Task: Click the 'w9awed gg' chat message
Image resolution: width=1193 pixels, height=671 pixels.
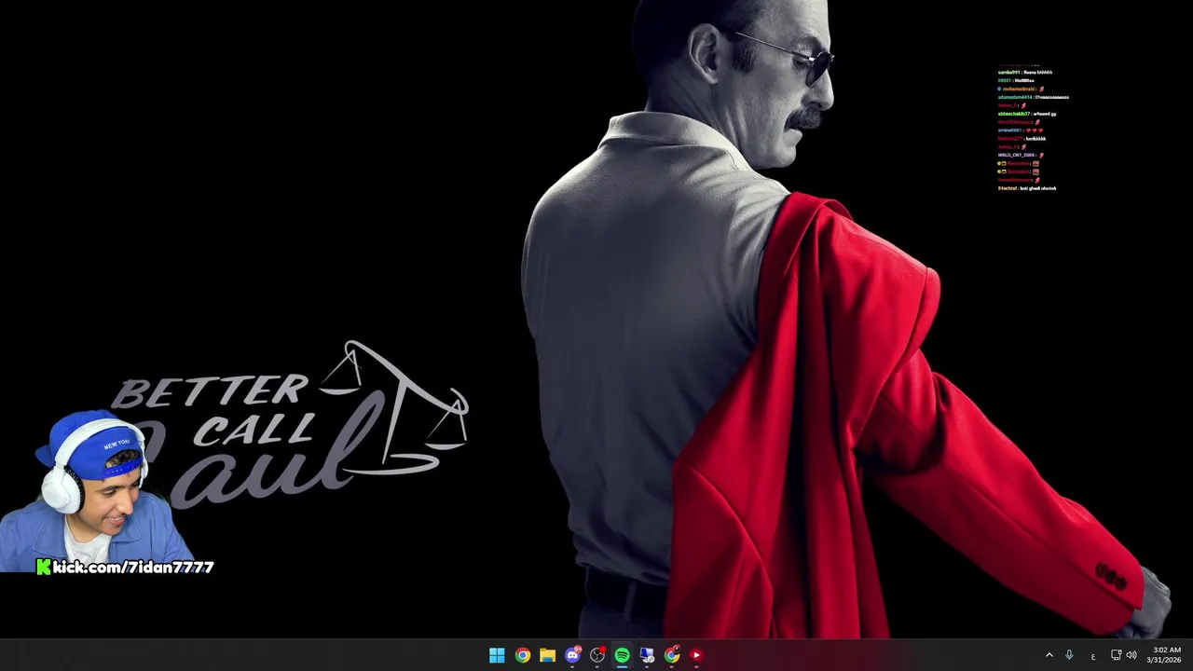Action: [1027, 114]
